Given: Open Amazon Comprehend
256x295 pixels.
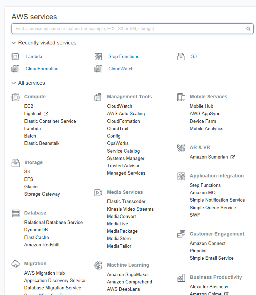Looking at the screenshot, I should pyautogui.click(x=130, y=282).
